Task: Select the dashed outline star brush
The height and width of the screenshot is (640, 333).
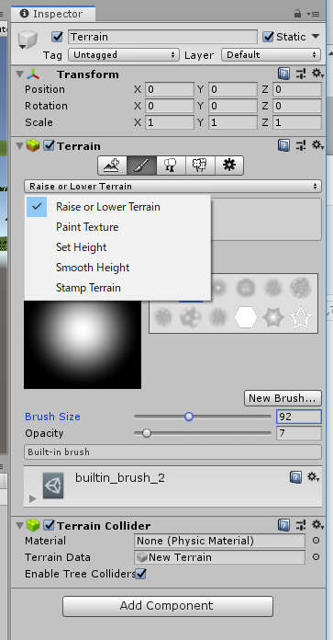Action: click(x=301, y=316)
